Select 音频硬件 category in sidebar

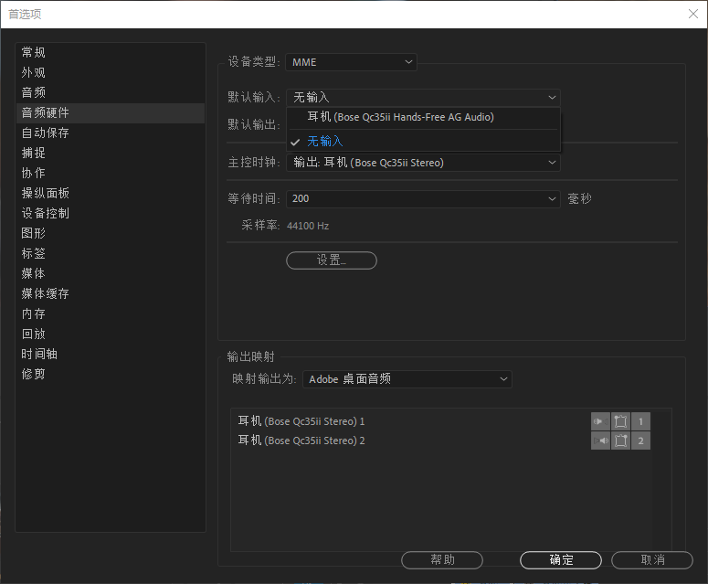coord(111,113)
